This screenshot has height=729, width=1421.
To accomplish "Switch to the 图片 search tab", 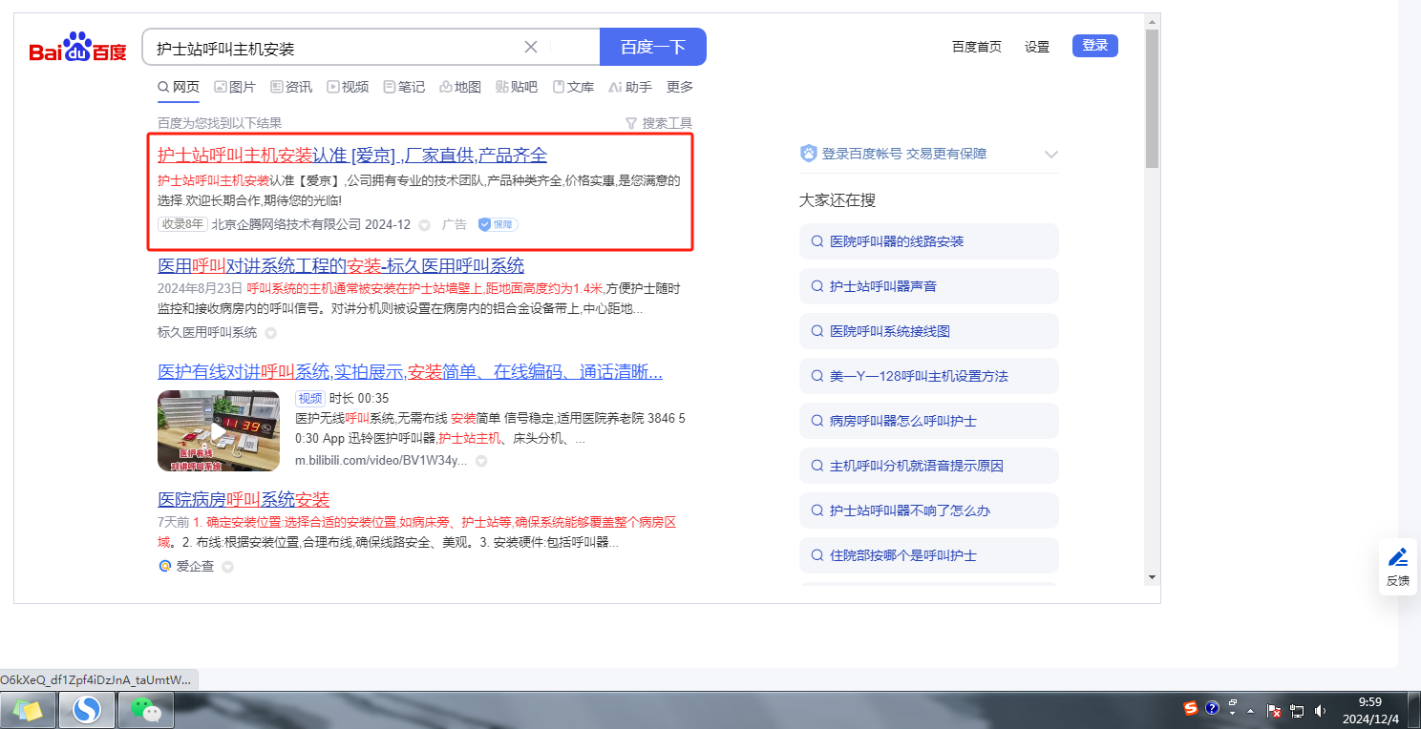I will coord(235,87).
